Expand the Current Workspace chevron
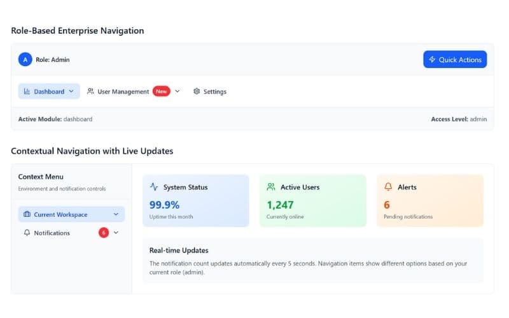 tap(116, 215)
